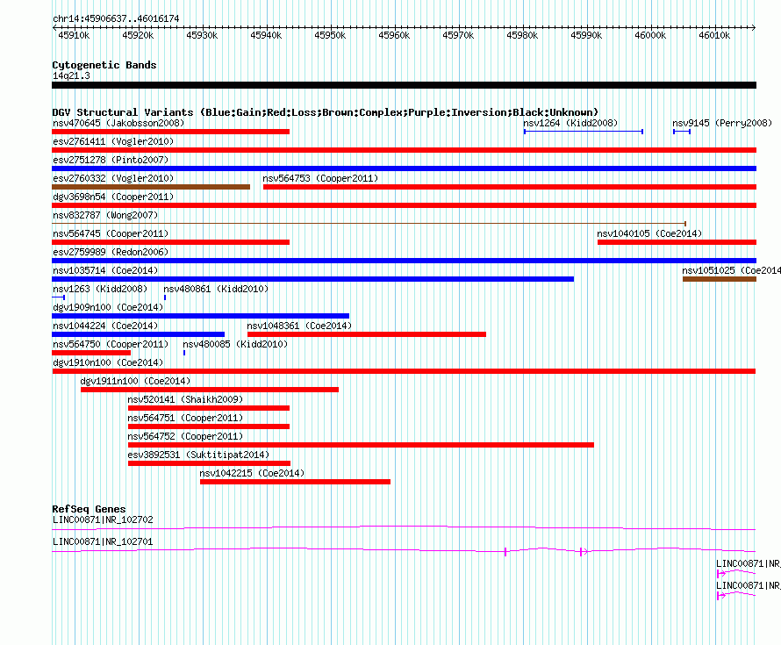Click the esv2759989 (Redon2006) label
781x645 pixels.
111,252
